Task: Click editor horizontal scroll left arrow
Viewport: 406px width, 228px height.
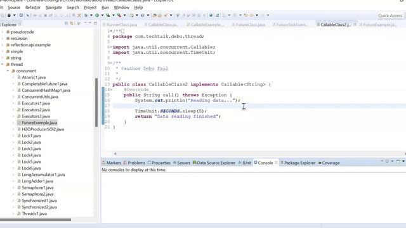Action: pos(115,153)
